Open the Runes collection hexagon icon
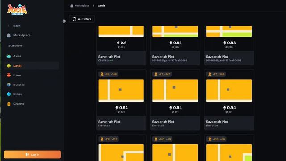Screen dimensions: 286x161 [9, 94]
